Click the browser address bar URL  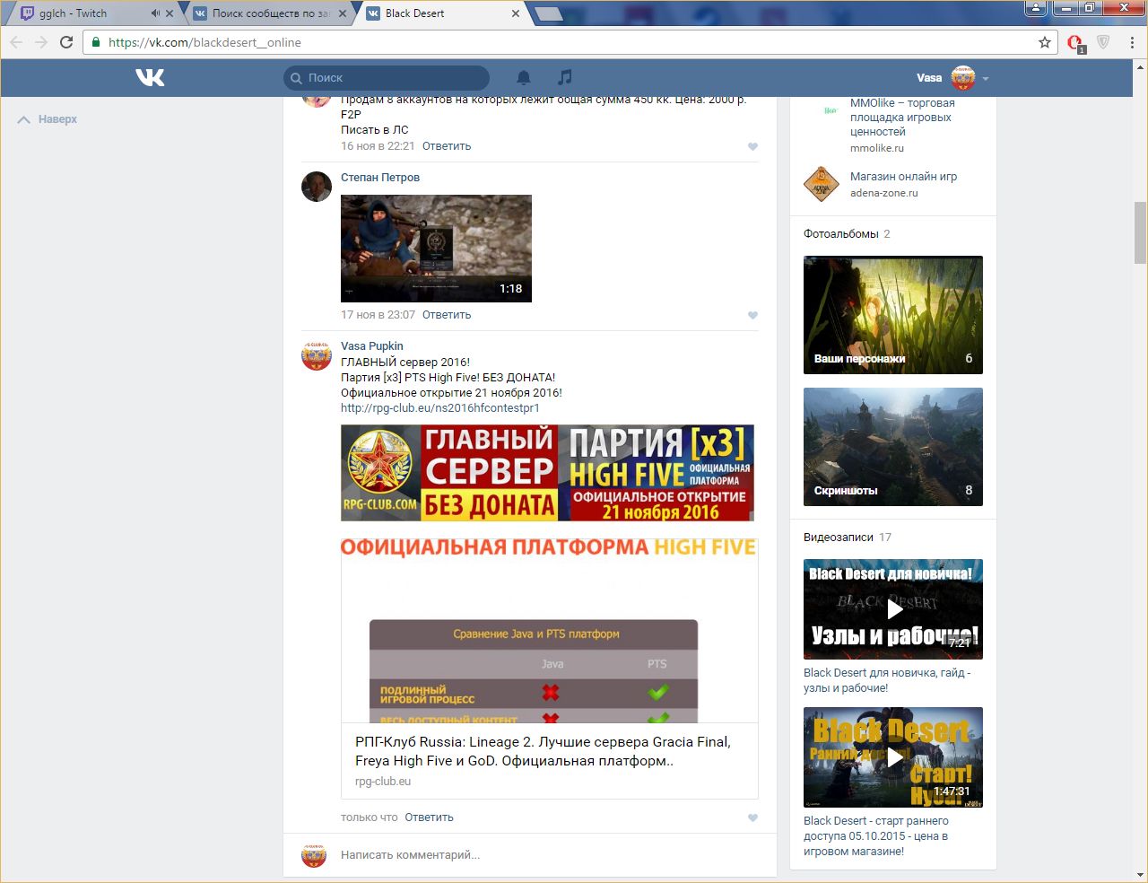coord(204,42)
